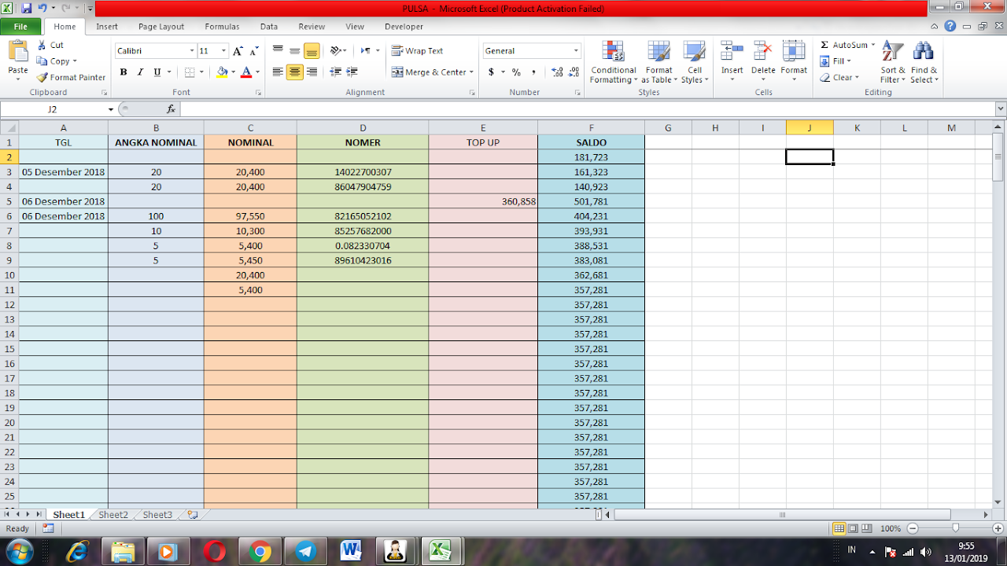Click the Insert Function fx icon
Viewport: 1007px width, 566px height.
coord(171,109)
